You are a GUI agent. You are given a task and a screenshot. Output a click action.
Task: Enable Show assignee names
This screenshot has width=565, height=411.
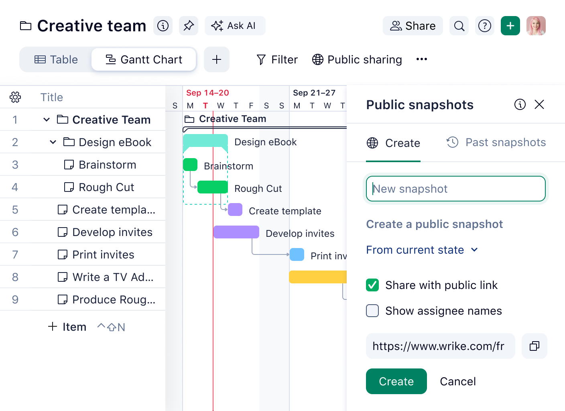pos(372,311)
